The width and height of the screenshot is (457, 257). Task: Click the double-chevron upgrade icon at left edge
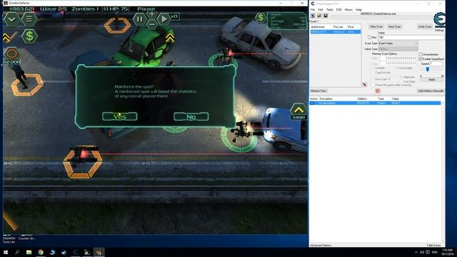pyautogui.click(x=6, y=38)
